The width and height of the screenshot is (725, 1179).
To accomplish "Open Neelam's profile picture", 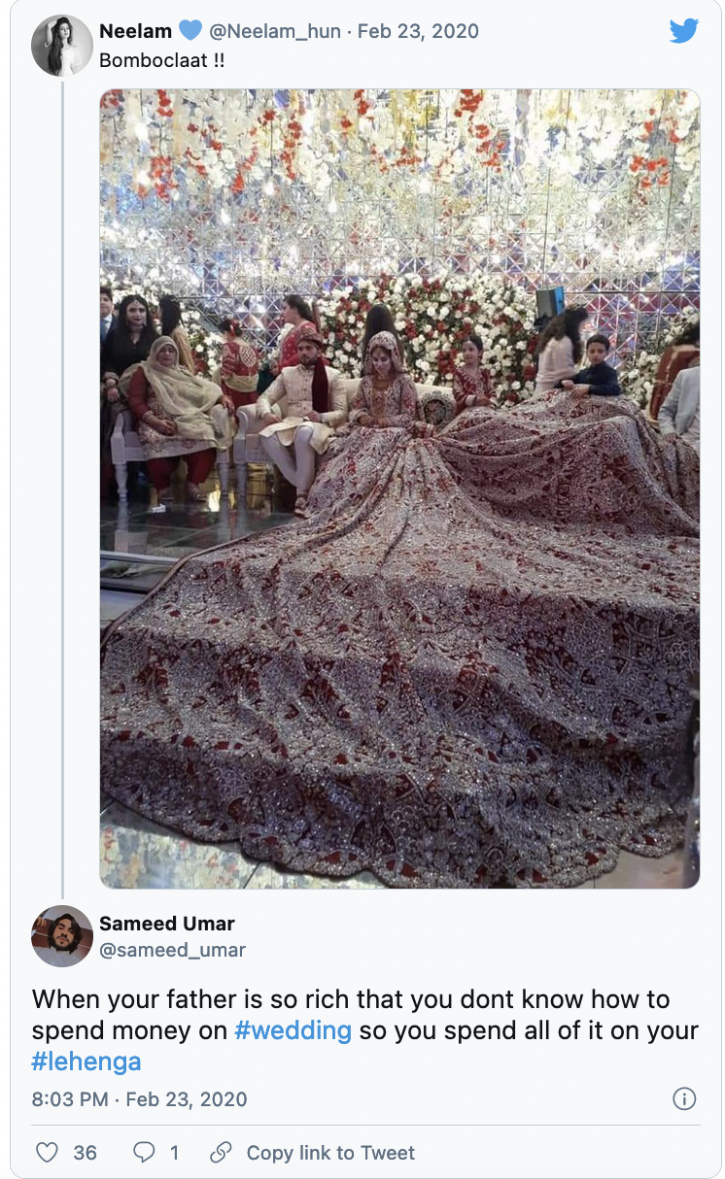I will pos(62,46).
